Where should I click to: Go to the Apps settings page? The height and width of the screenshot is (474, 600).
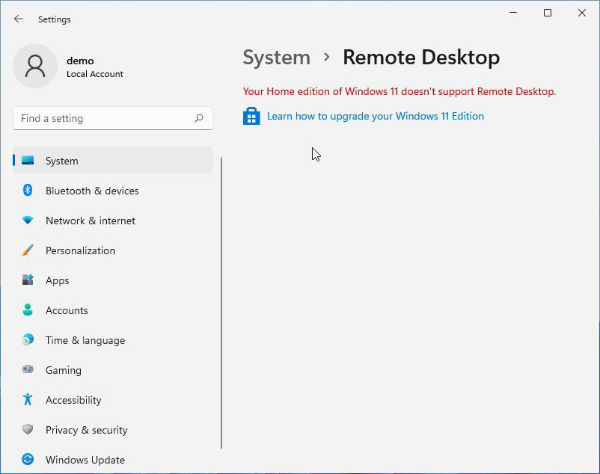(57, 280)
